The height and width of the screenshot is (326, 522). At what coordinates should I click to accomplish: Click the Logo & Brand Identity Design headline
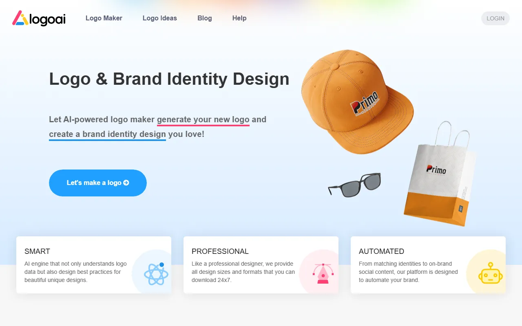click(169, 79)
